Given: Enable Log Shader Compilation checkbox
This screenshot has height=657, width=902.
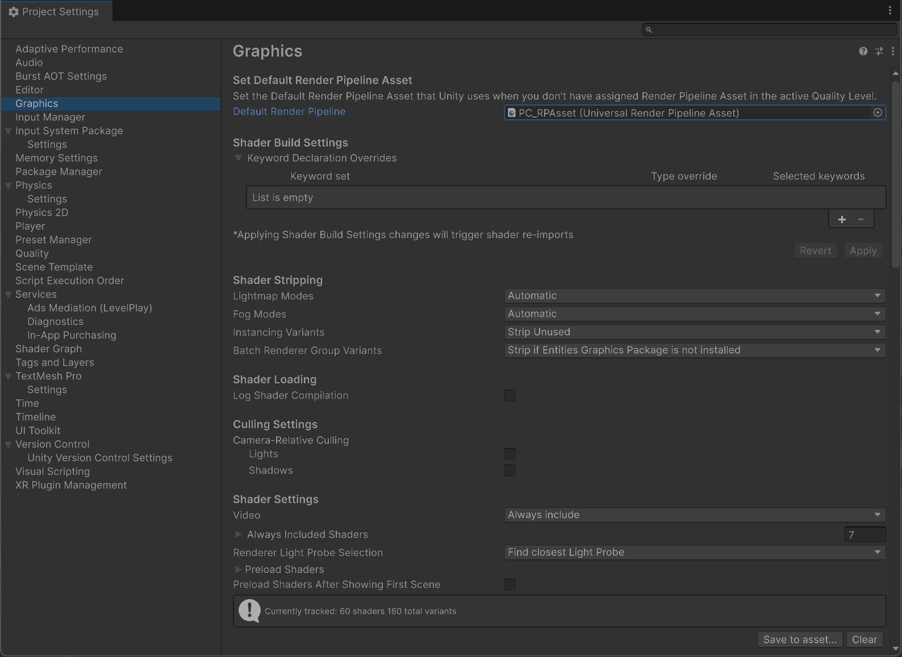Looking at the screenshot, I should coord(510,396).
